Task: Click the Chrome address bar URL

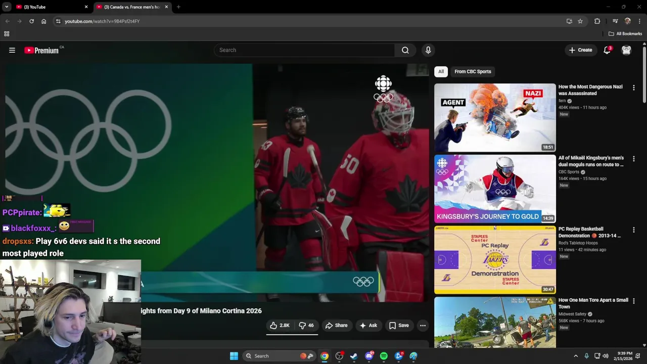Action: (x=102, y=21)
